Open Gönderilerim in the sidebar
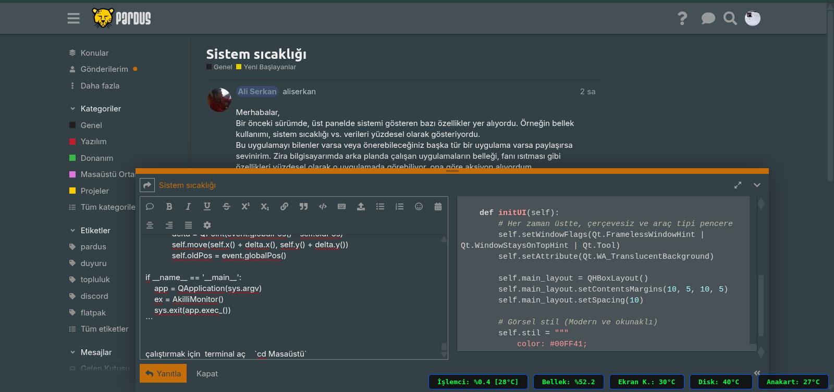 (x=104, y=69)
